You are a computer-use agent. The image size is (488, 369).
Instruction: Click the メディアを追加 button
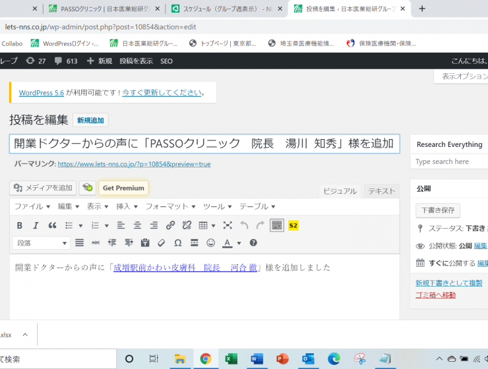[43, 188]
